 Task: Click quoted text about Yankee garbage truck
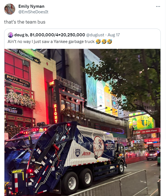coord(51,42)
